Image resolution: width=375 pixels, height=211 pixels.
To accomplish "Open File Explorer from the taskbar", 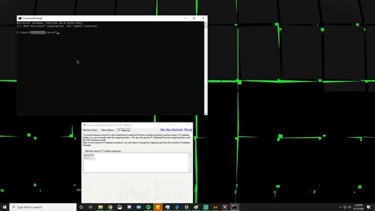I will coord(100,207).
